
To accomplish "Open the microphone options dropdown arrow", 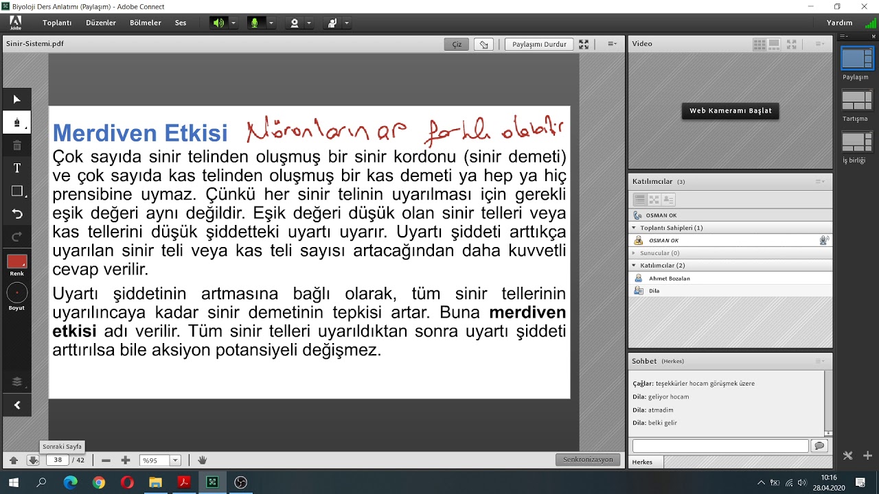I will (271, 23).
